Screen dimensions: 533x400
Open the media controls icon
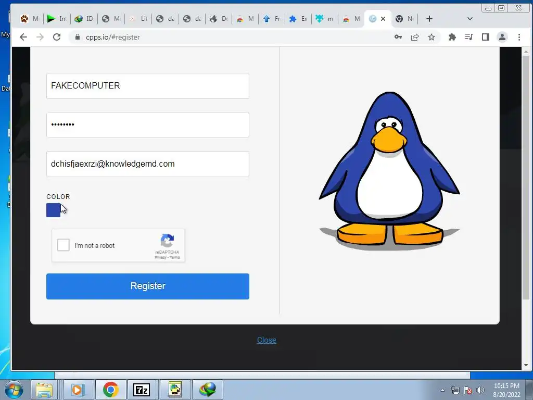point(469,37)
